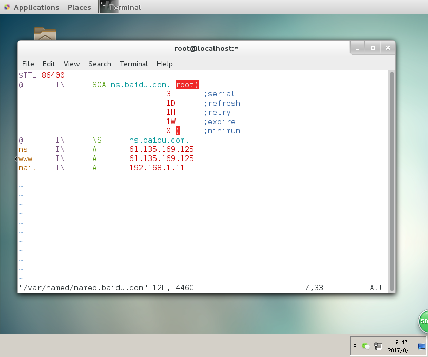This screenshot has width=428, height=357.
Task: Click ns.baidu.com. on the SOA line
Action: point(141,85)
